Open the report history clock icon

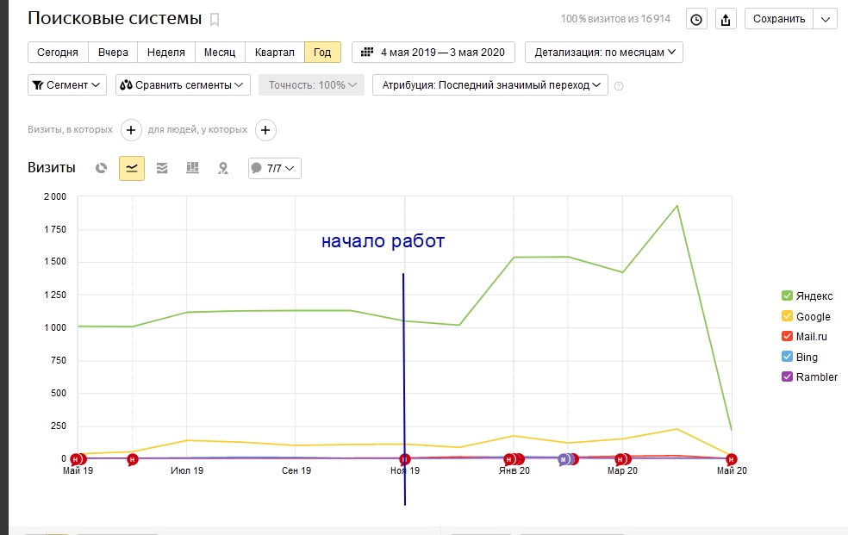pyautogui.click(x=696, y=20)
